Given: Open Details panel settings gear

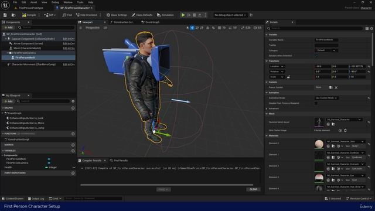Looking at the screenshot, I should click(371, 29).
